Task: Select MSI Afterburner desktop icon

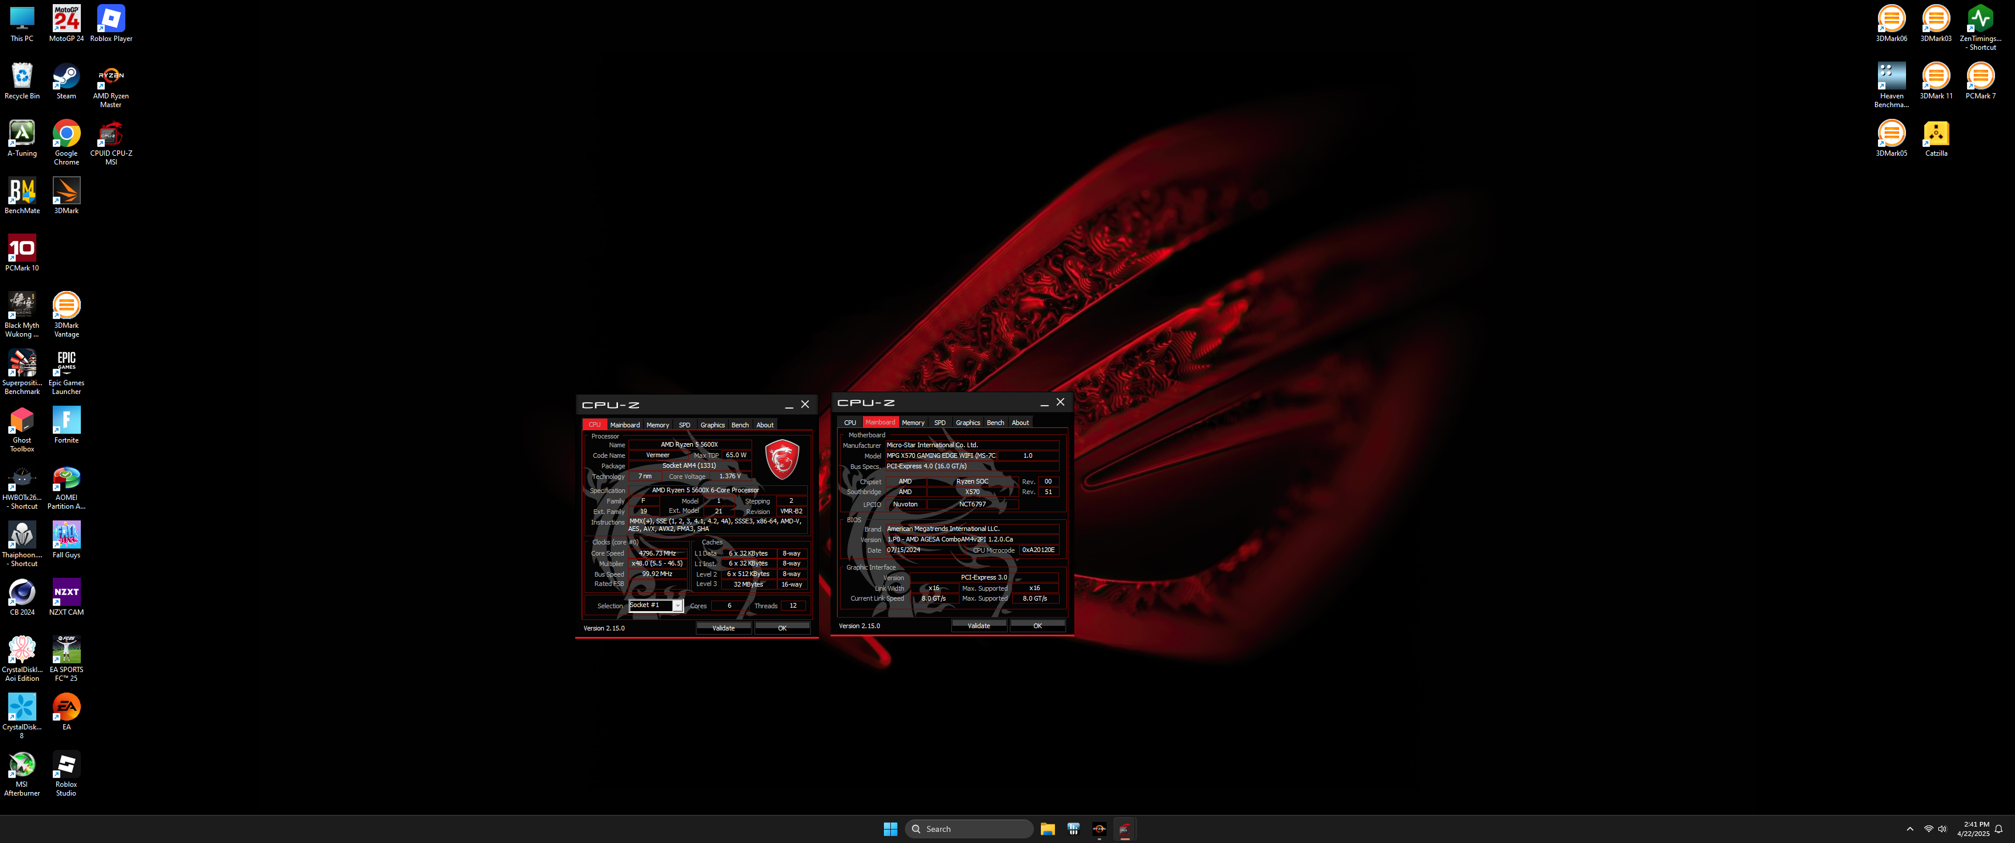Action: [22, 773]
